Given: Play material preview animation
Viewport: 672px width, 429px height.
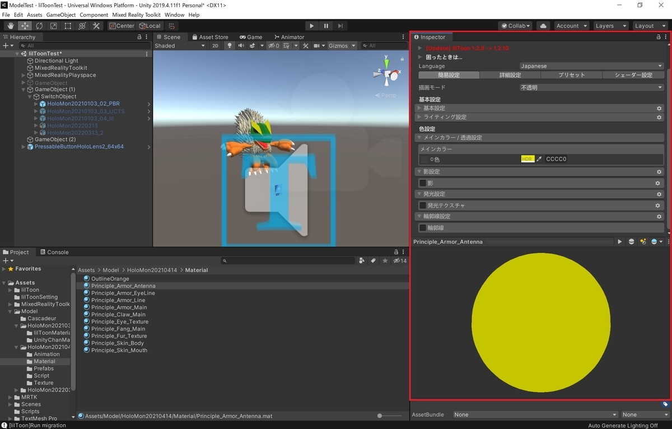Looking at the screenshot, I should [x=619, y=242].
